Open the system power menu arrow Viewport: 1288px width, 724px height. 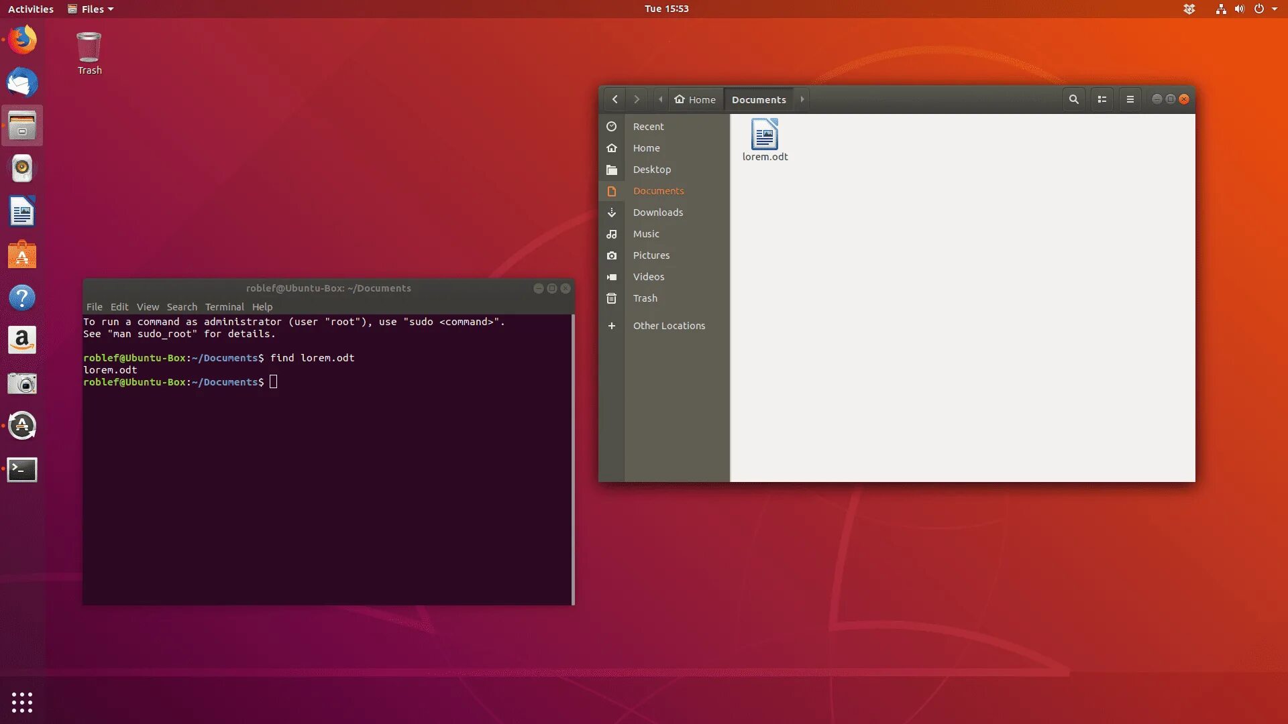pyautogui.click(x=1275, y=9)
